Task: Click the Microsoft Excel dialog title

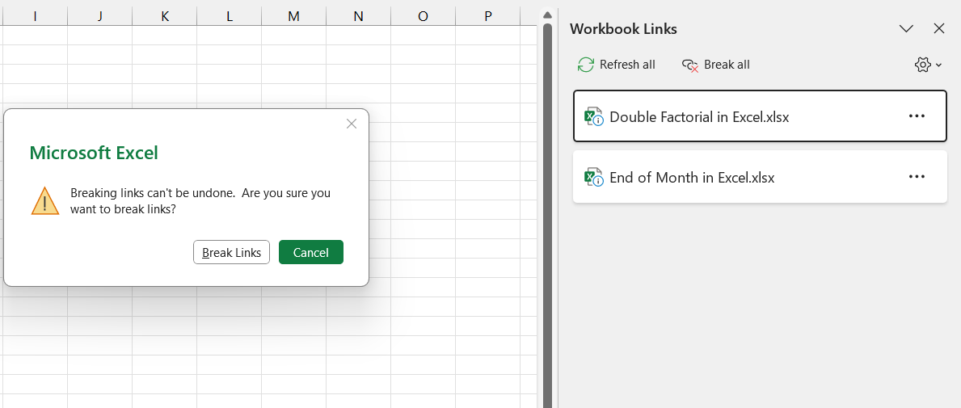Action: pyautogui.click(x=94, y=153)
